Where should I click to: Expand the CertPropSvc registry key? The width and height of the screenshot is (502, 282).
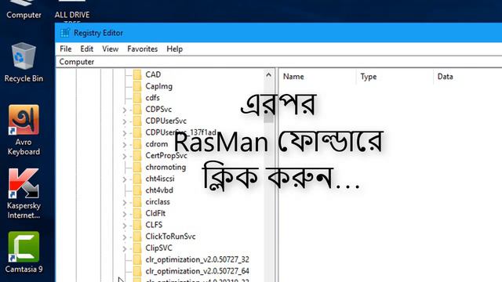[x=125, y=156]
